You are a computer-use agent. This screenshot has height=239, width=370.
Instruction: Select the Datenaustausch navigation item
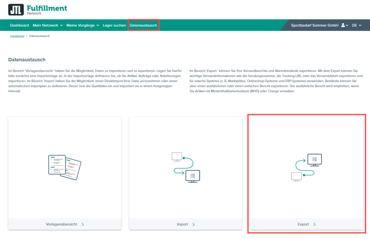(x=143, y=25)
